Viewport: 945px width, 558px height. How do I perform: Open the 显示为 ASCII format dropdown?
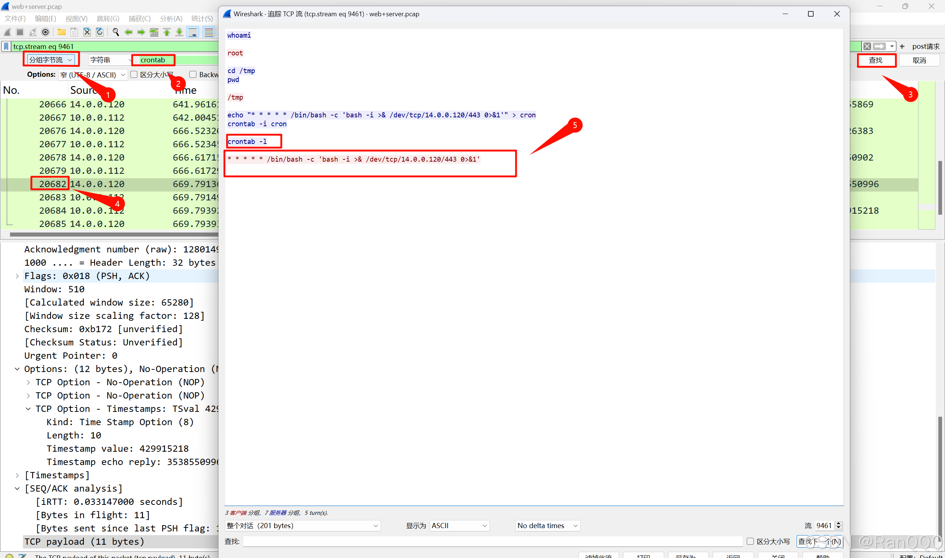(459, 525)
